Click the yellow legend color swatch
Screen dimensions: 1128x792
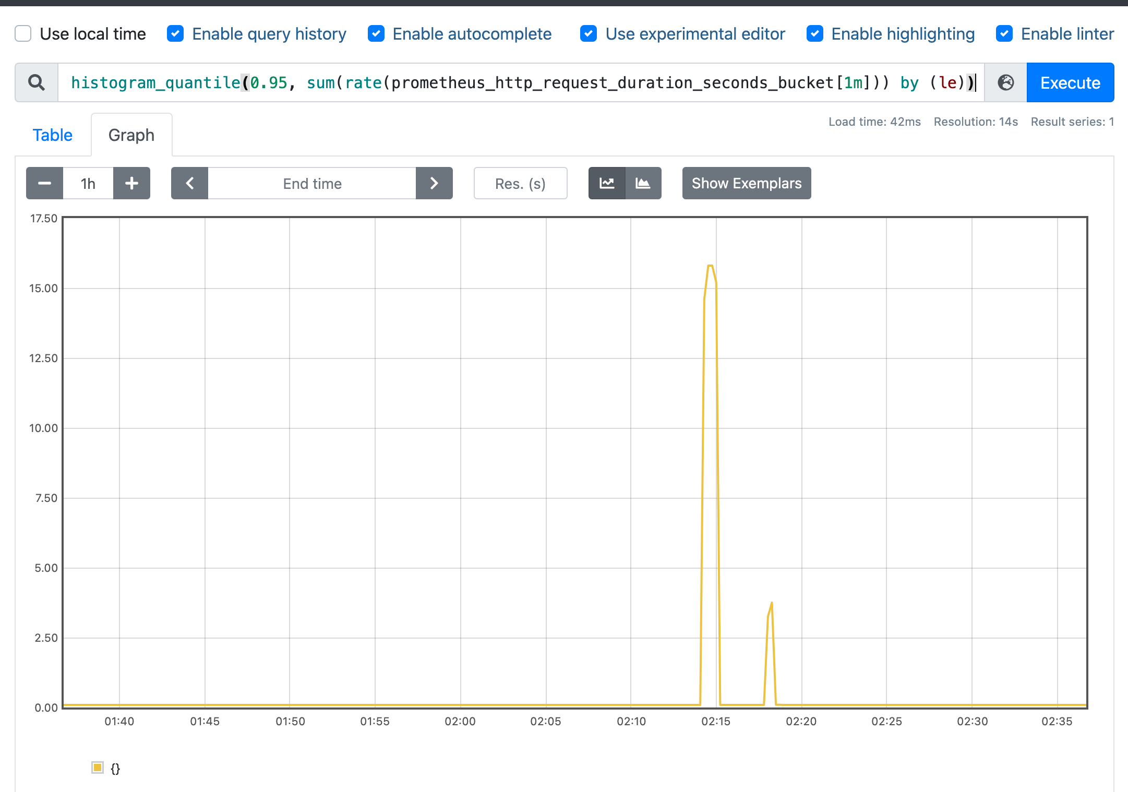pos(98,767)
